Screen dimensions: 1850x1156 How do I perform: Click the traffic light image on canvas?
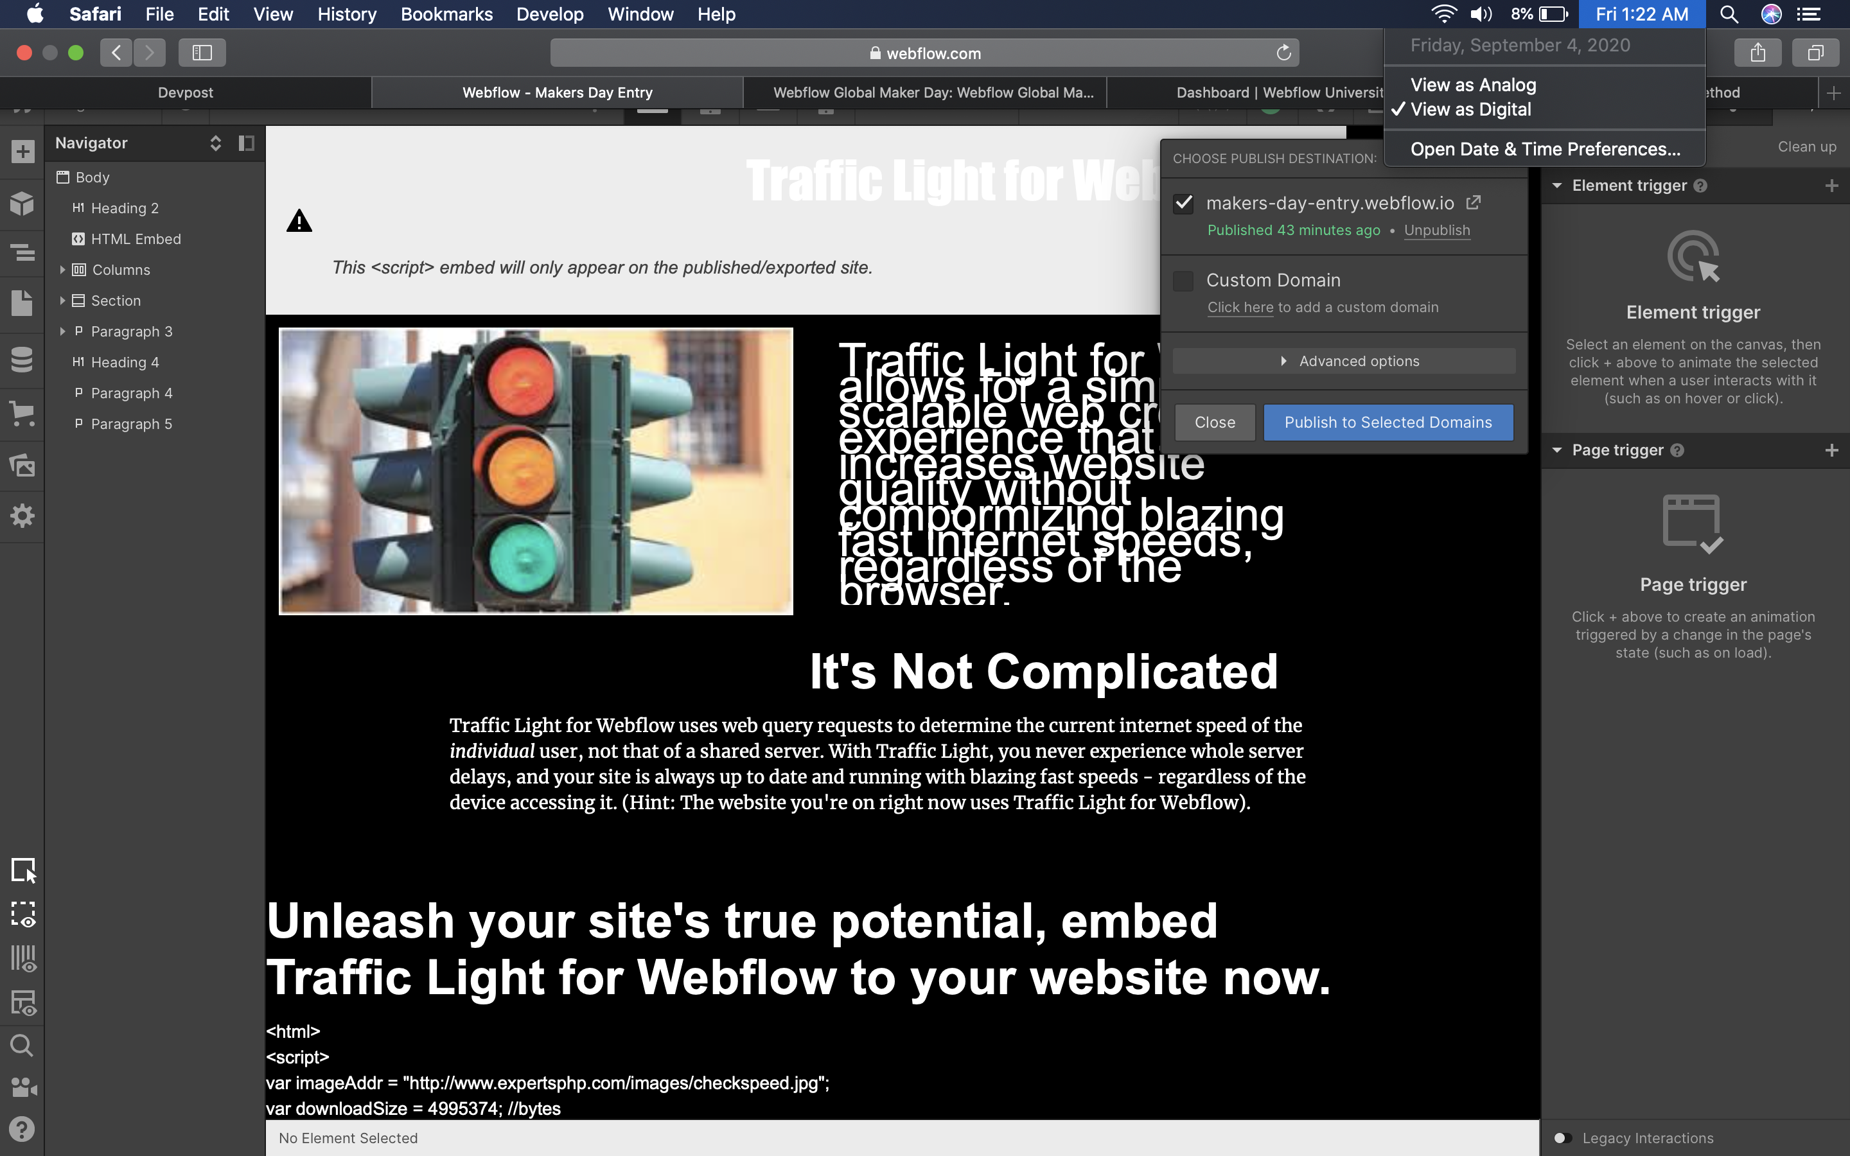(536, 471)
